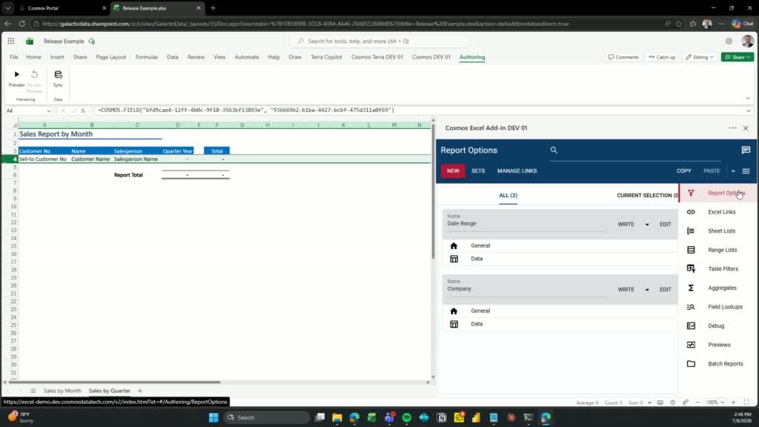Open Spotify from taskbar
This screenshot has width=759, height=427.
[407, 417]
